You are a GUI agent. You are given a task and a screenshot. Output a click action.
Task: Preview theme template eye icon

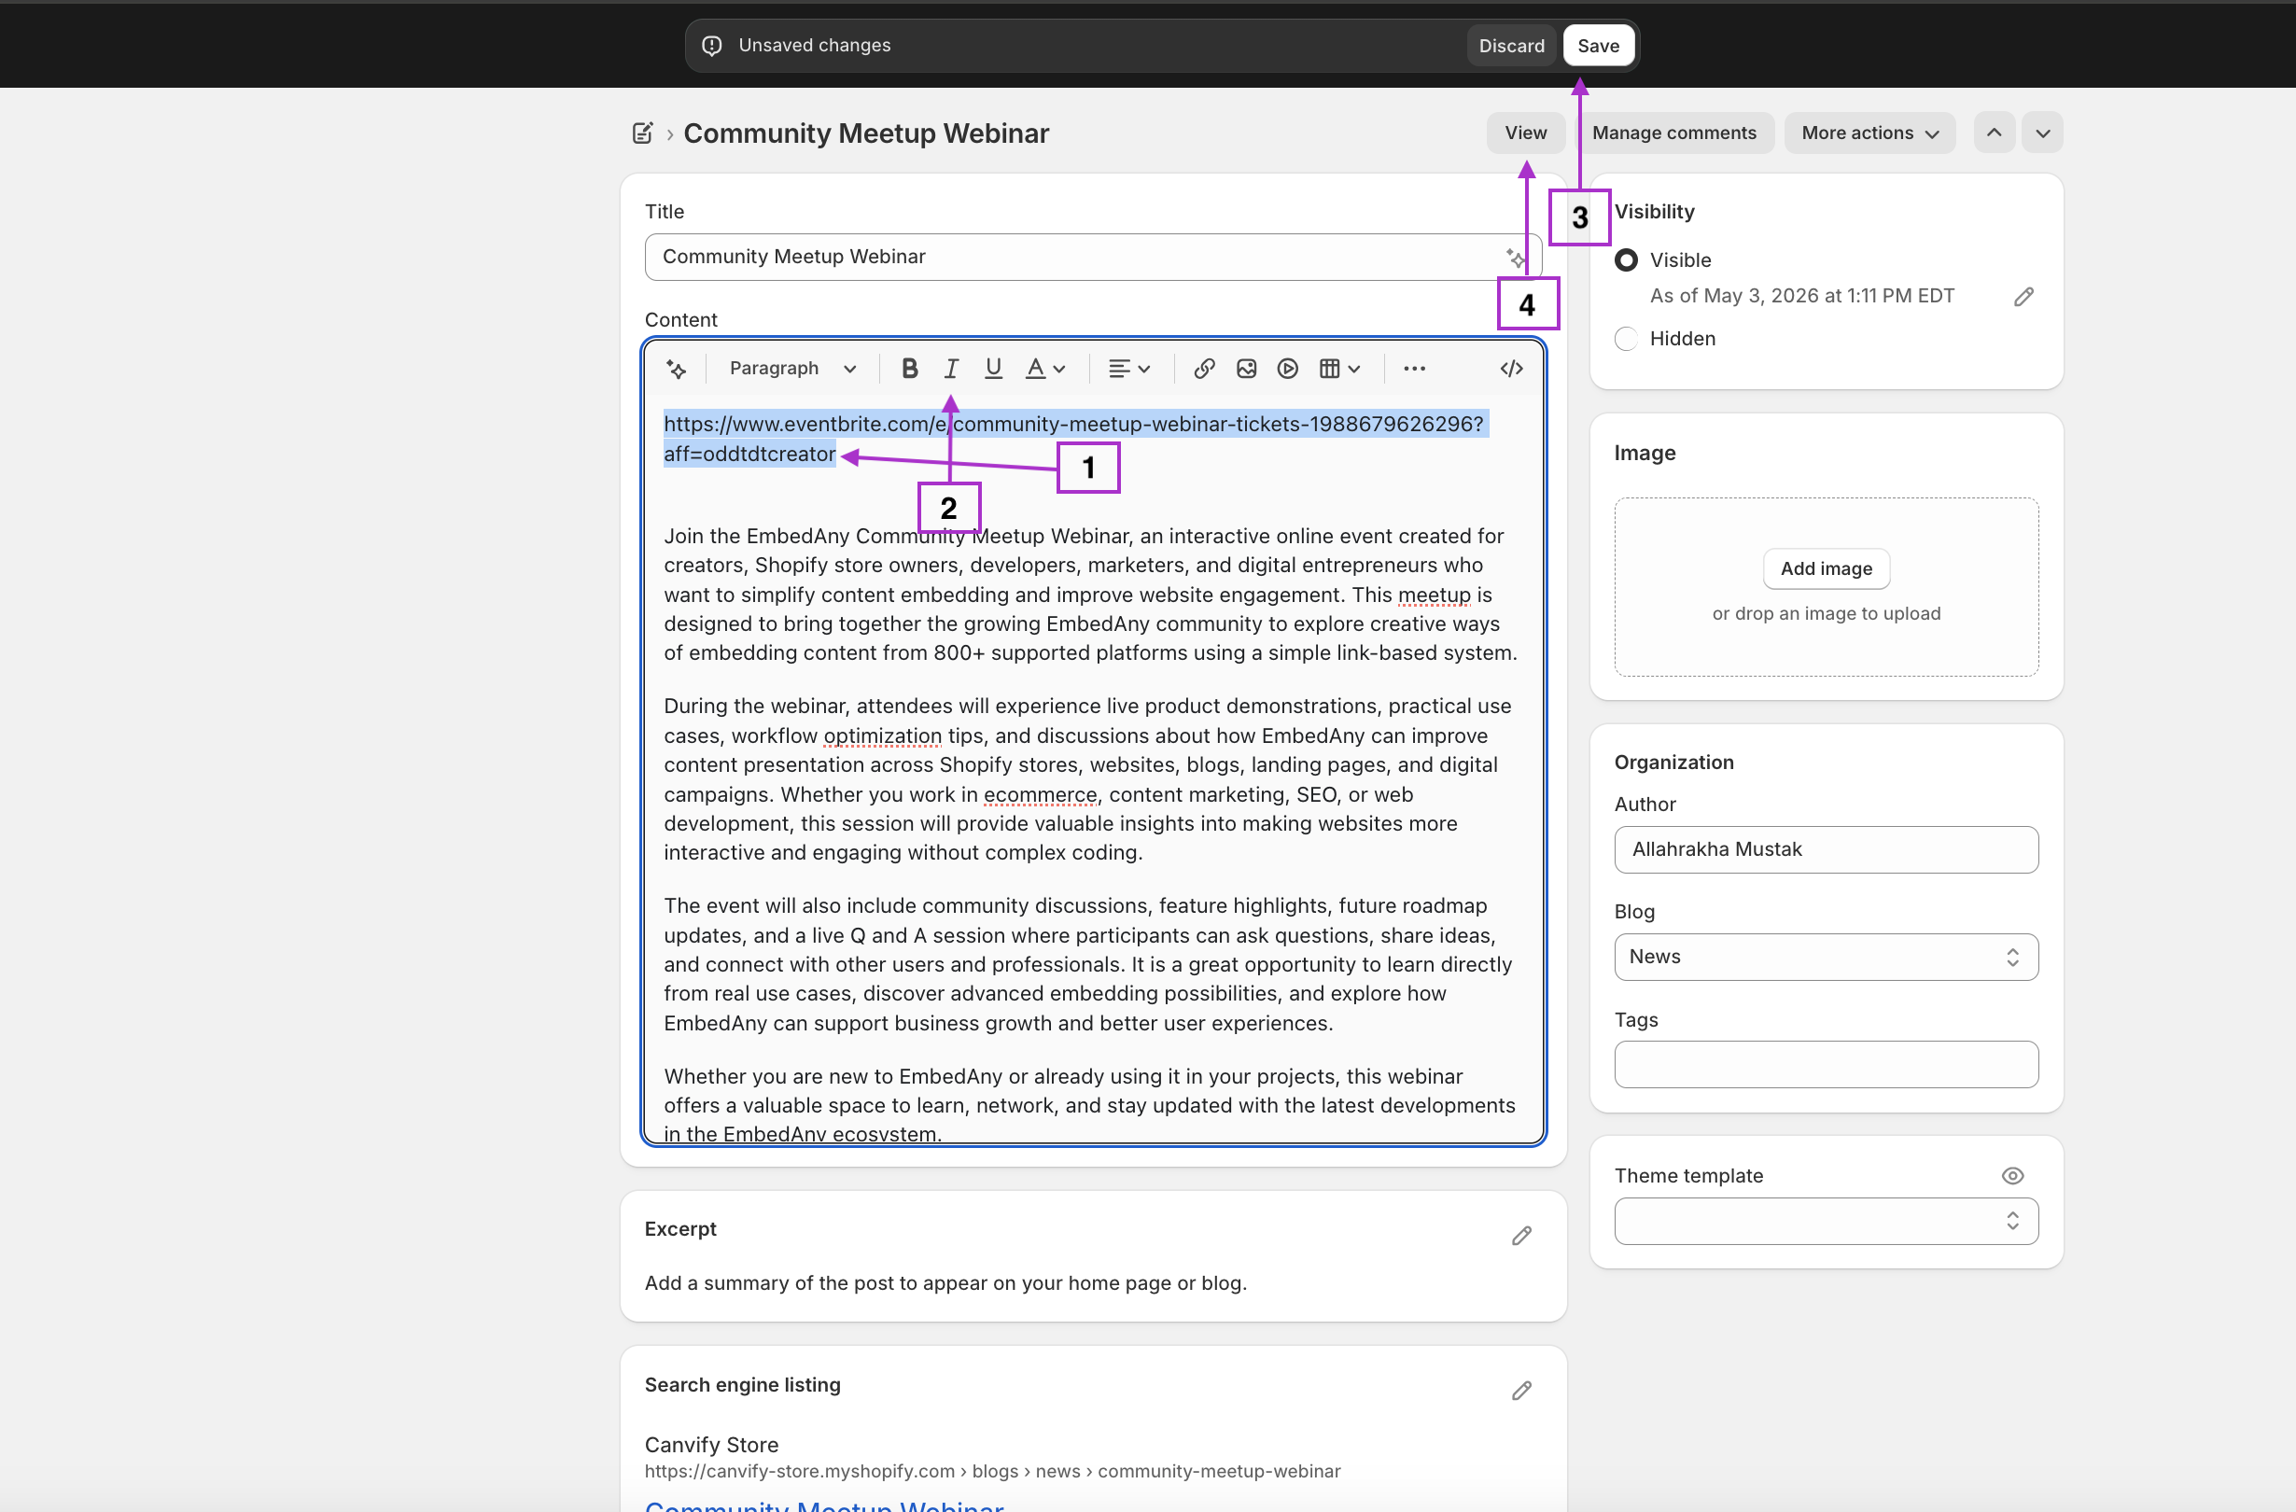pos(2012,1175)
